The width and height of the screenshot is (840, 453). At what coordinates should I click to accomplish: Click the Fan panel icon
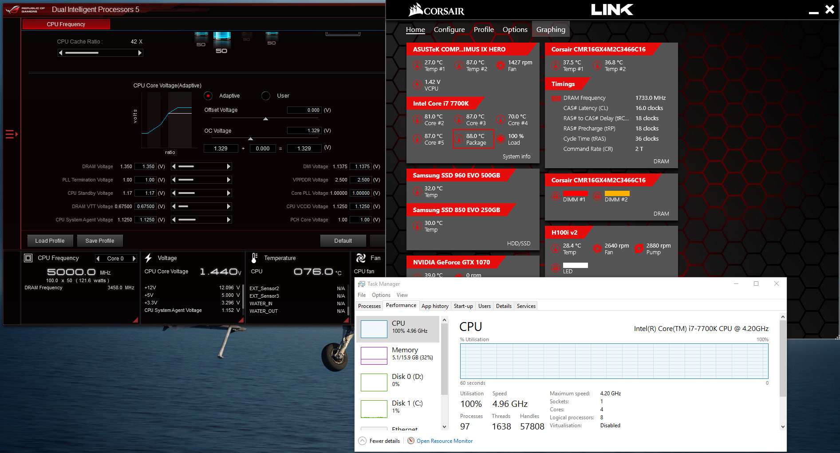pyautogui.click(x=361, y=258)
